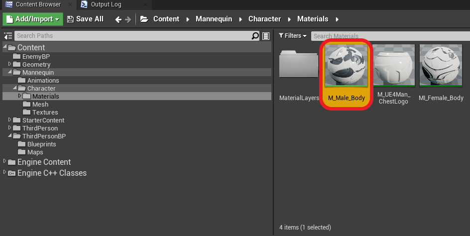
Task: Click the '4 items (1 selected)' status text
Action: point(305,228)
